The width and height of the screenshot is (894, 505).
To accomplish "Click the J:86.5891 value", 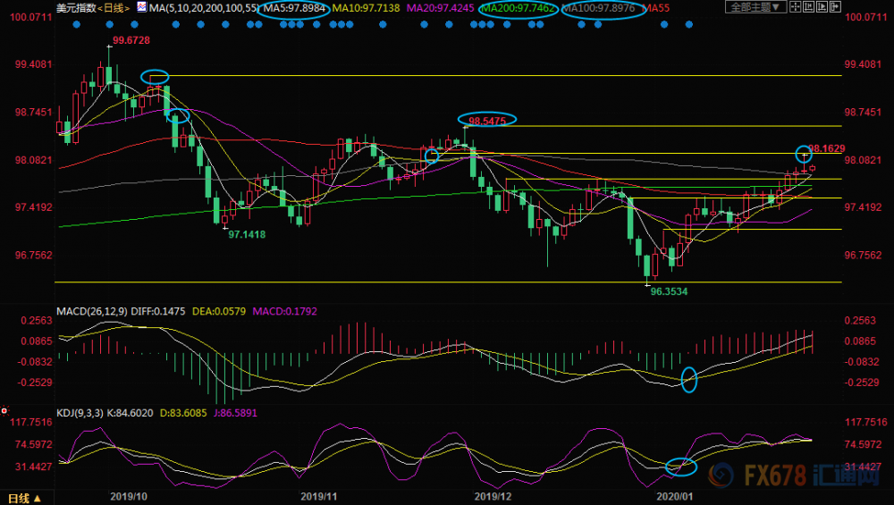I will pyautogui.click(x=235, y=413).
